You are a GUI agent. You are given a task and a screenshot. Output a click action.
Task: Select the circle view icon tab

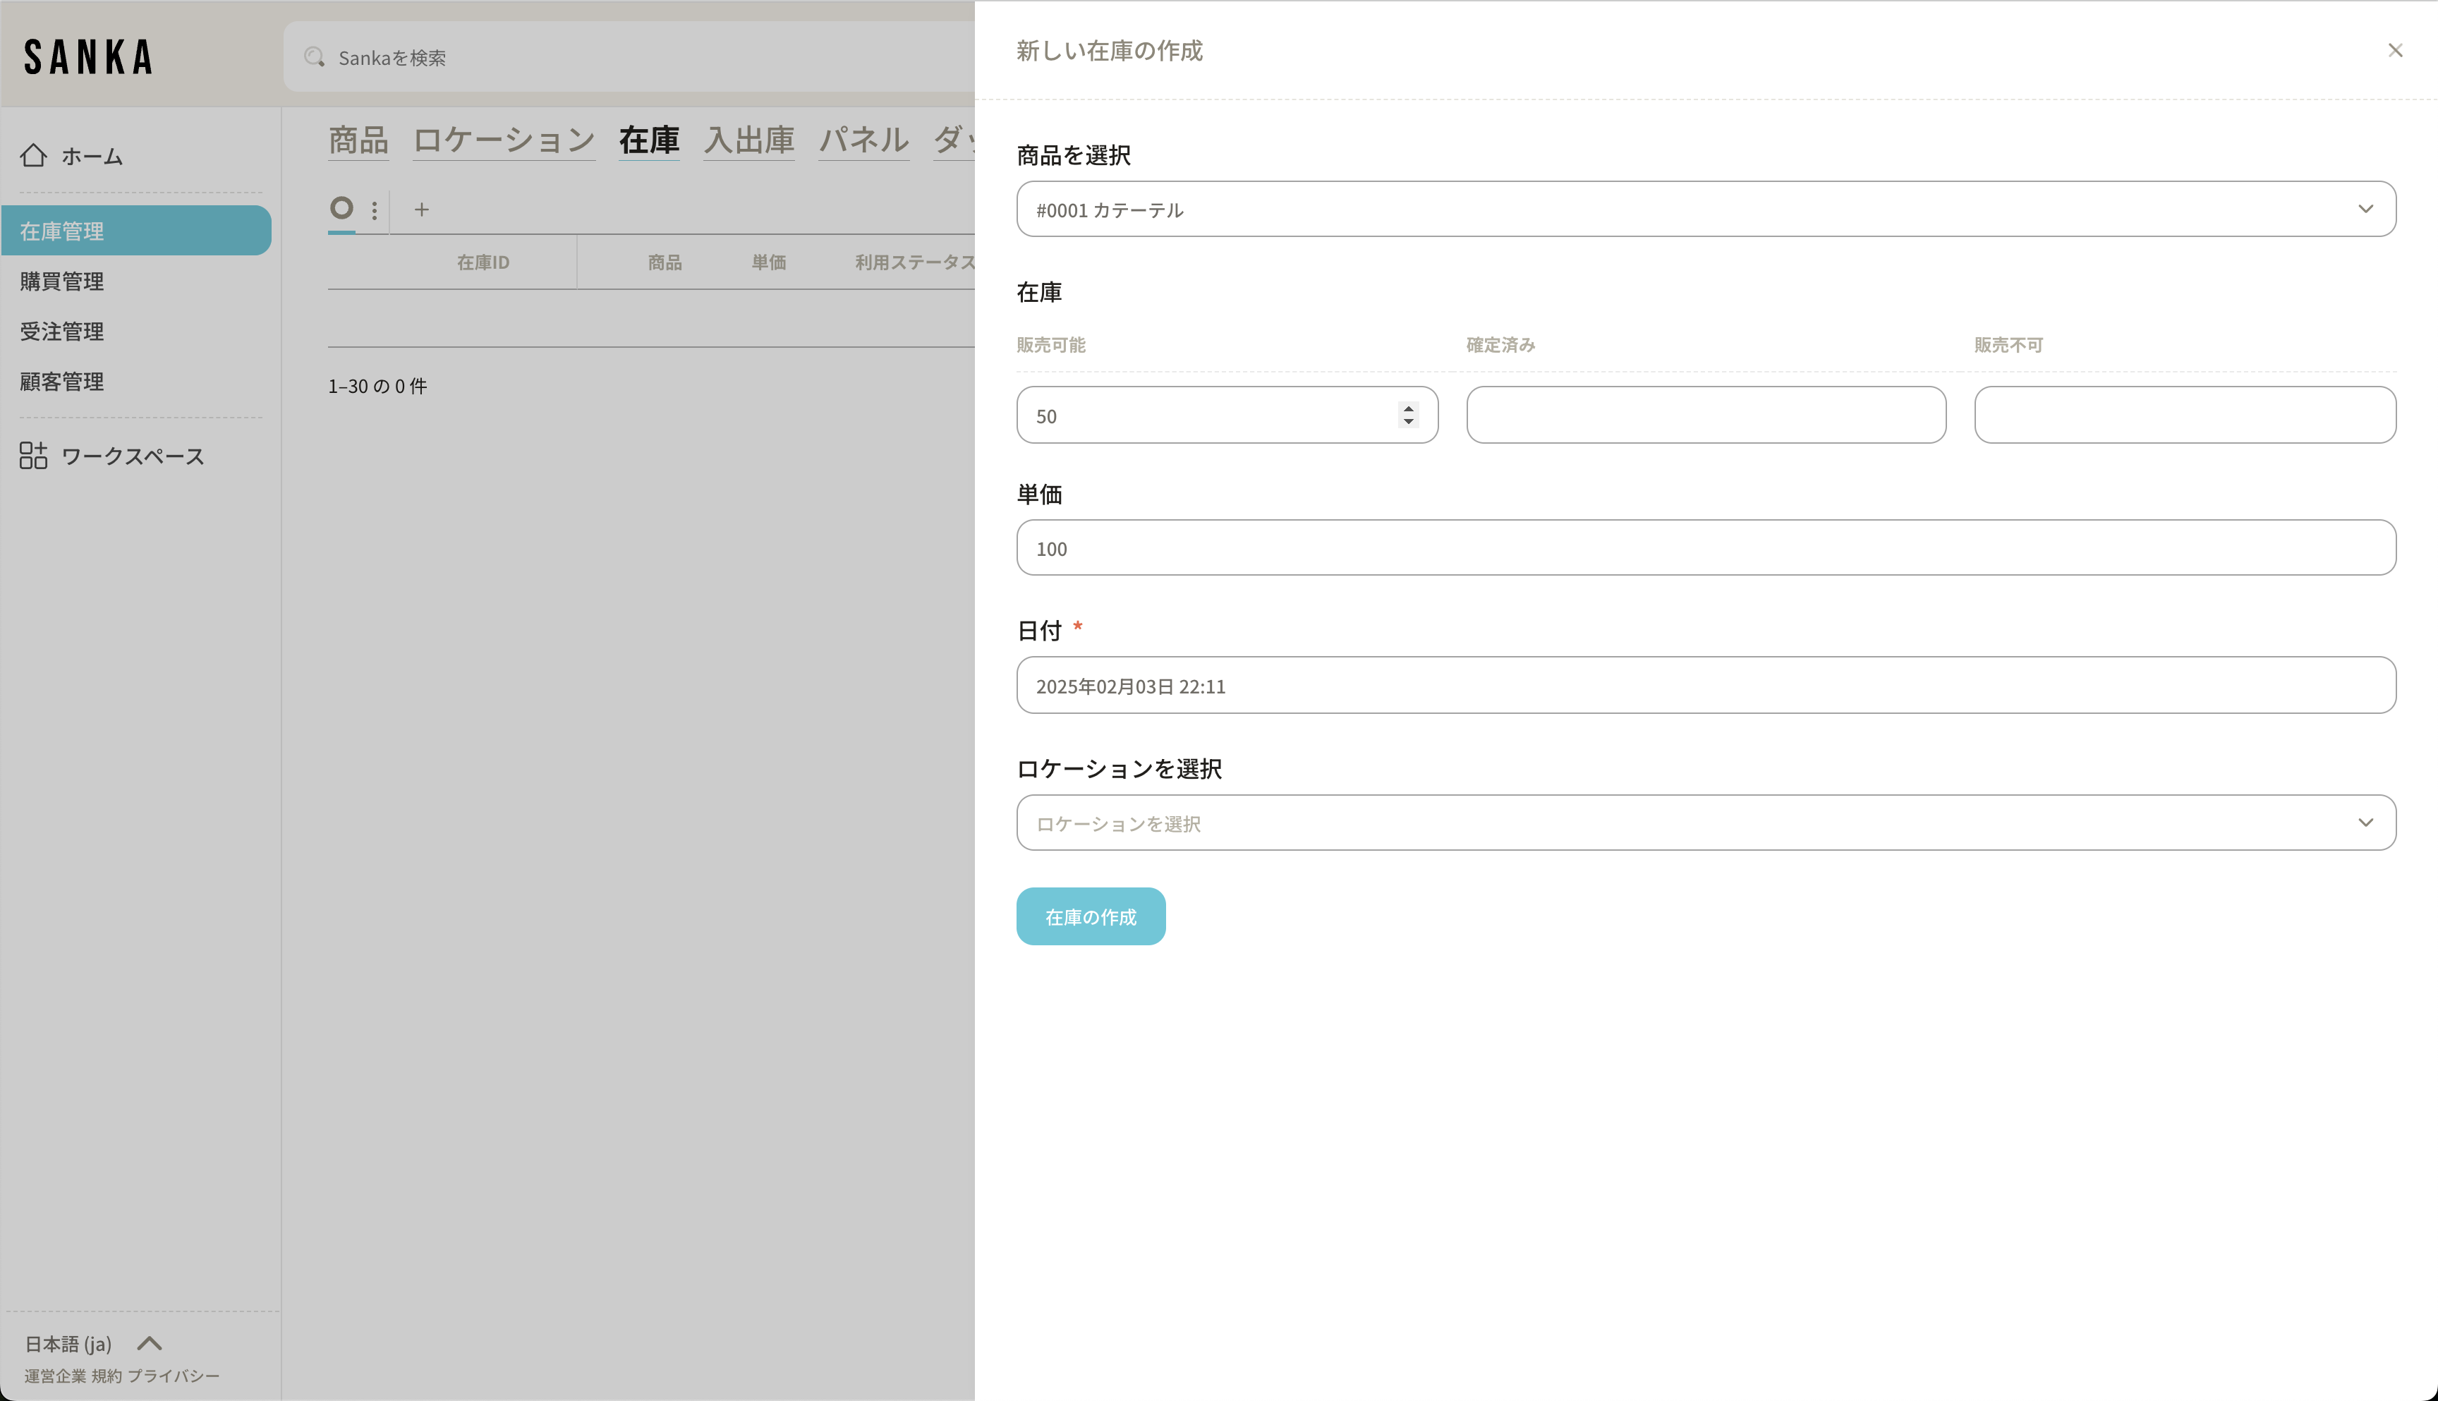tap(341, 208)
